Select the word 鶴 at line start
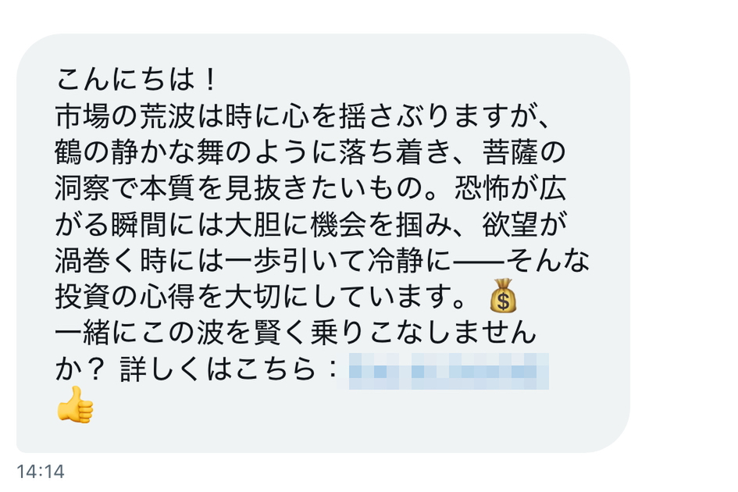Screen dimensions: 738x492 tap(69, 152)
